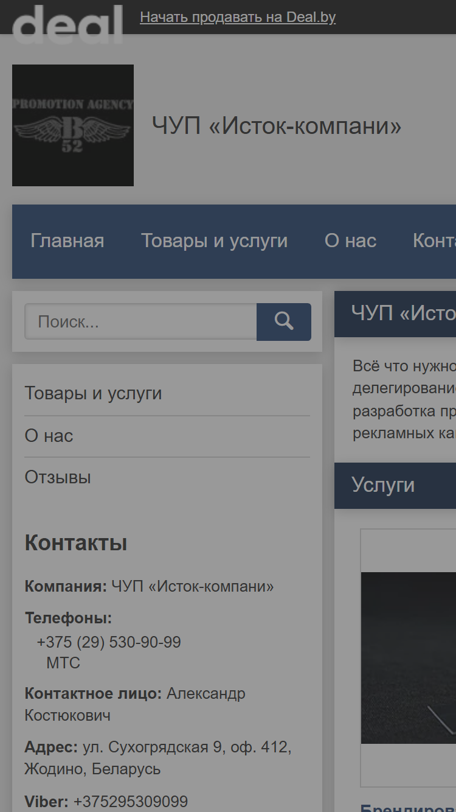Screen dimensions: 456x812
Task: Click the 'Услуги' section header
Action: pos(395,485)
